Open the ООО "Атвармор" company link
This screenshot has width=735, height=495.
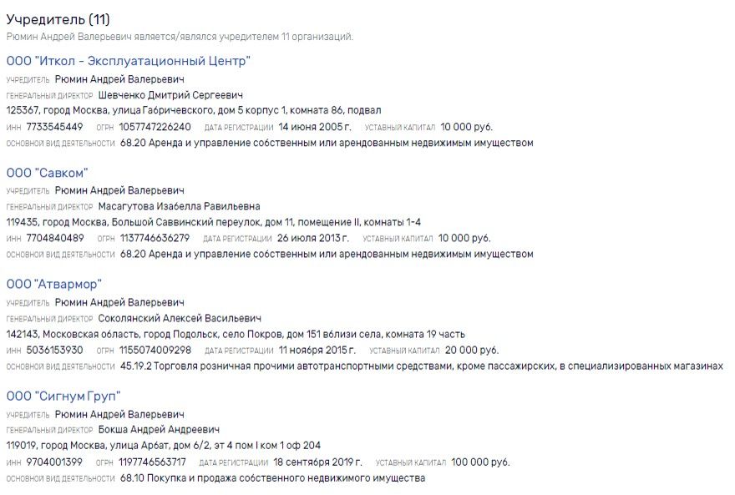[53, 285]
